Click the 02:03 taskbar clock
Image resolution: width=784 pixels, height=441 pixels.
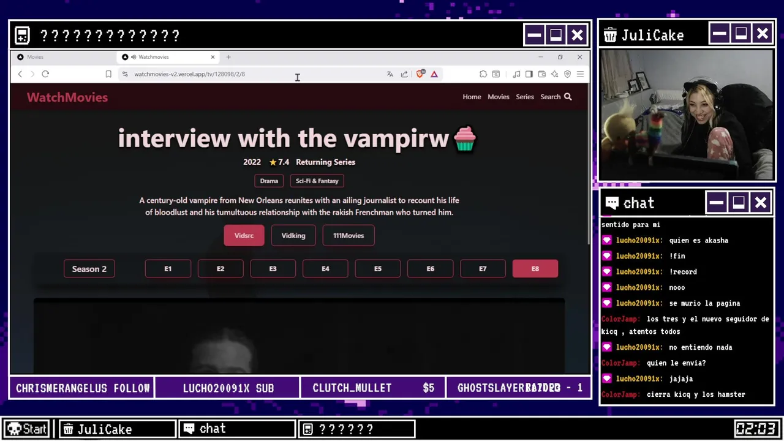click(756, 428)
